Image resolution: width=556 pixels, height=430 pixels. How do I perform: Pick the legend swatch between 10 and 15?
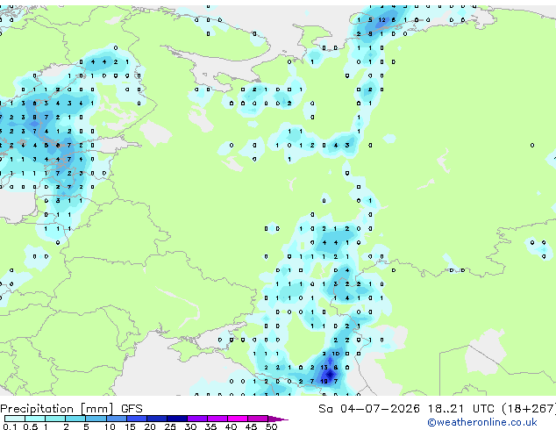click(117, 419)
